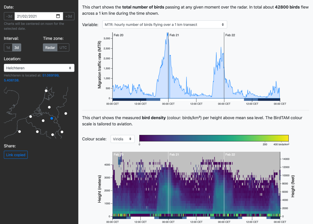Switch interval to 1d
The image size is (313, 224).
(8, 47)
